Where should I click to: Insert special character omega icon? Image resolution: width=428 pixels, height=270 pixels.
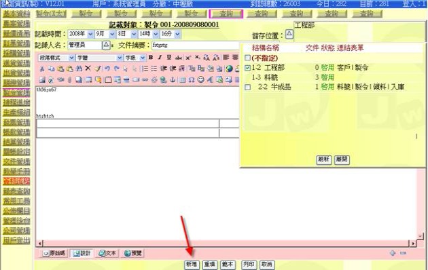tap(192, 79)
